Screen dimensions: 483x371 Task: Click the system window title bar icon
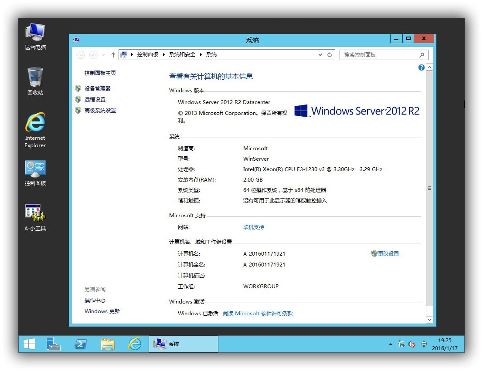point(76,40)
